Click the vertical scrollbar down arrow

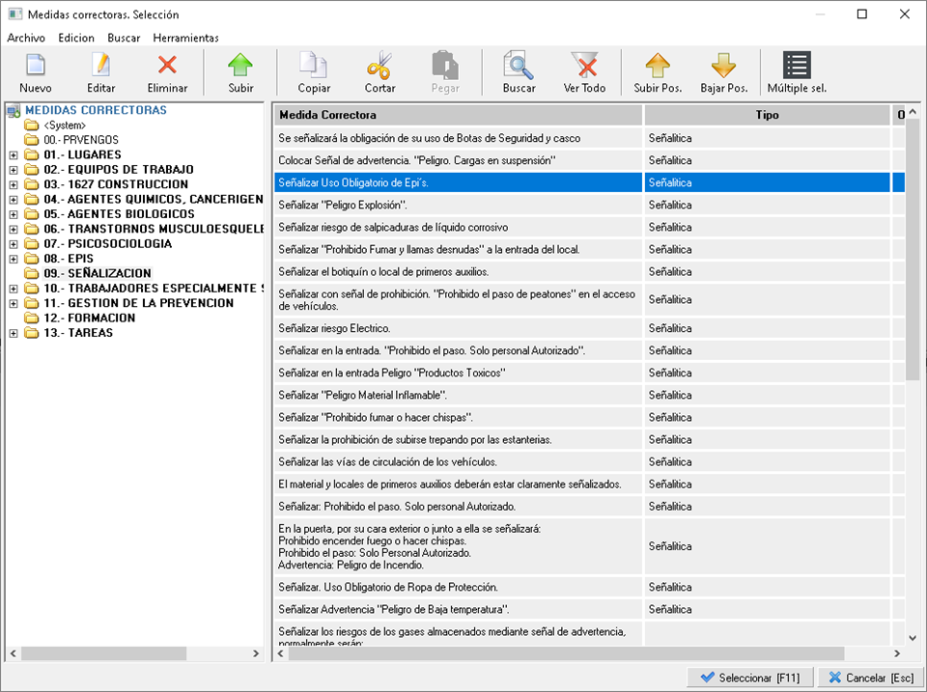[x=913, y=637]
